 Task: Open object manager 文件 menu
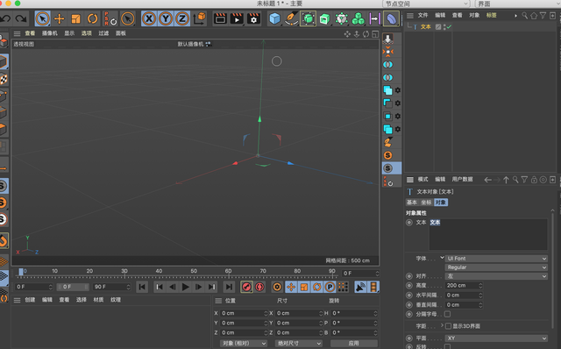423,16
